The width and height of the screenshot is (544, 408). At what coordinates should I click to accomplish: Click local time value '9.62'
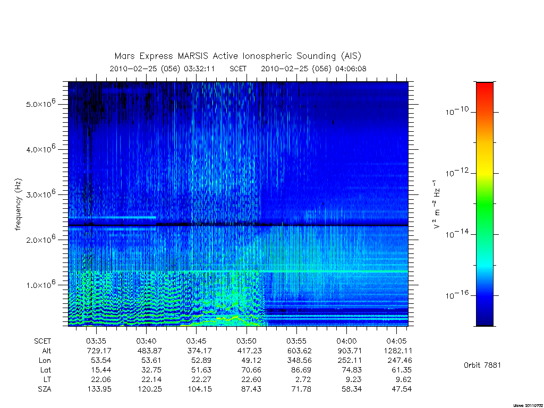tap(404, 379)
